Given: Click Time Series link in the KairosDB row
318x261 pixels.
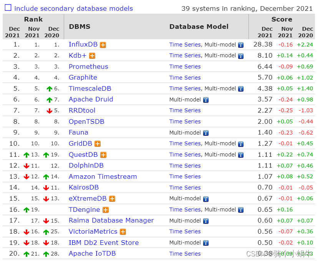Looking at the screenshot, I should (x=185, y=188).
